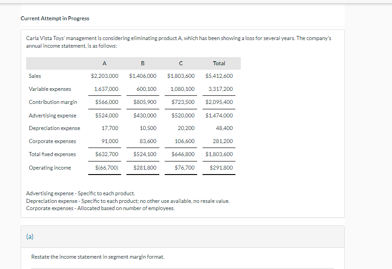The width and height of the screenshot is (392, 269).
Task: Click depreciation value 10,500
Action: pos(148,128)
